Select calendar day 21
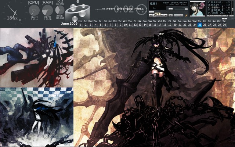Screen dimensions: 235x147 (180, 25)
